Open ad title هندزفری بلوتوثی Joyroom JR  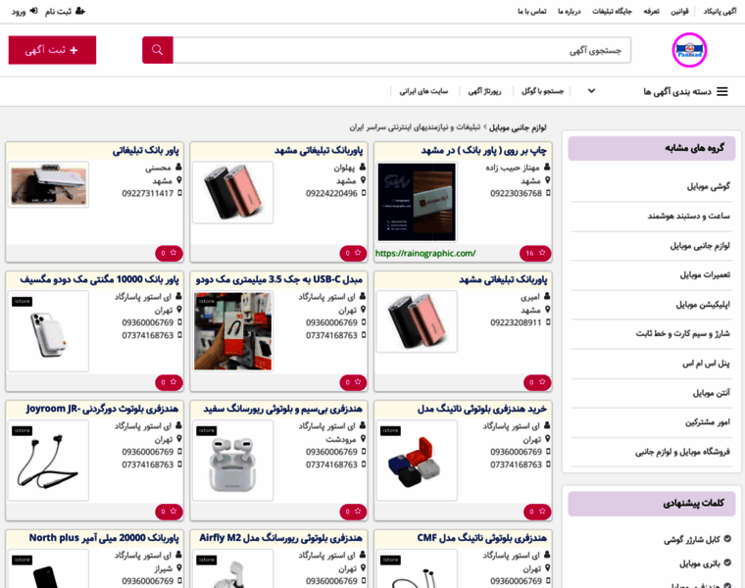pos(102,409)
